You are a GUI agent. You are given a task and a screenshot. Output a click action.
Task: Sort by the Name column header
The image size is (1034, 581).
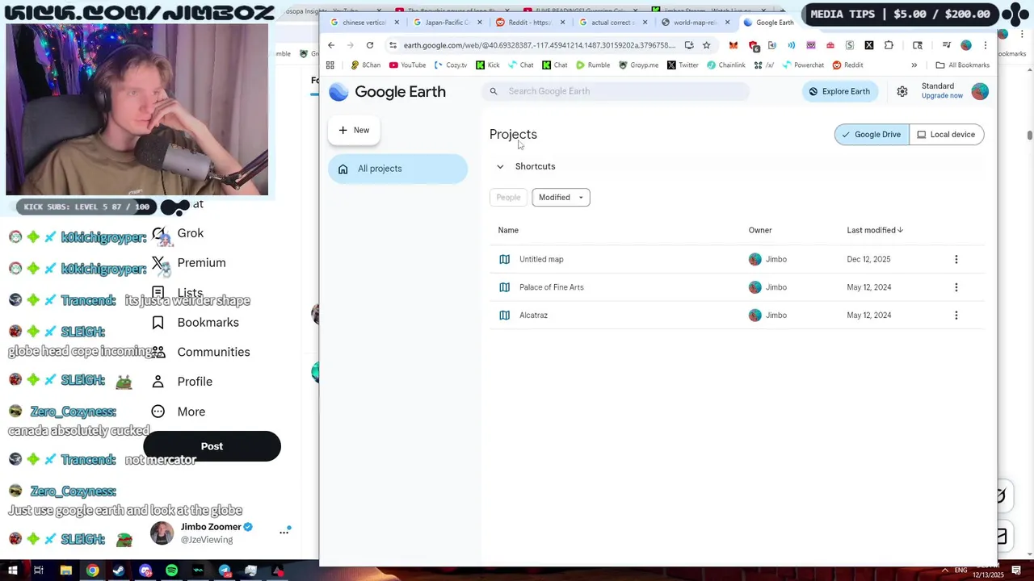coord(508,231)
